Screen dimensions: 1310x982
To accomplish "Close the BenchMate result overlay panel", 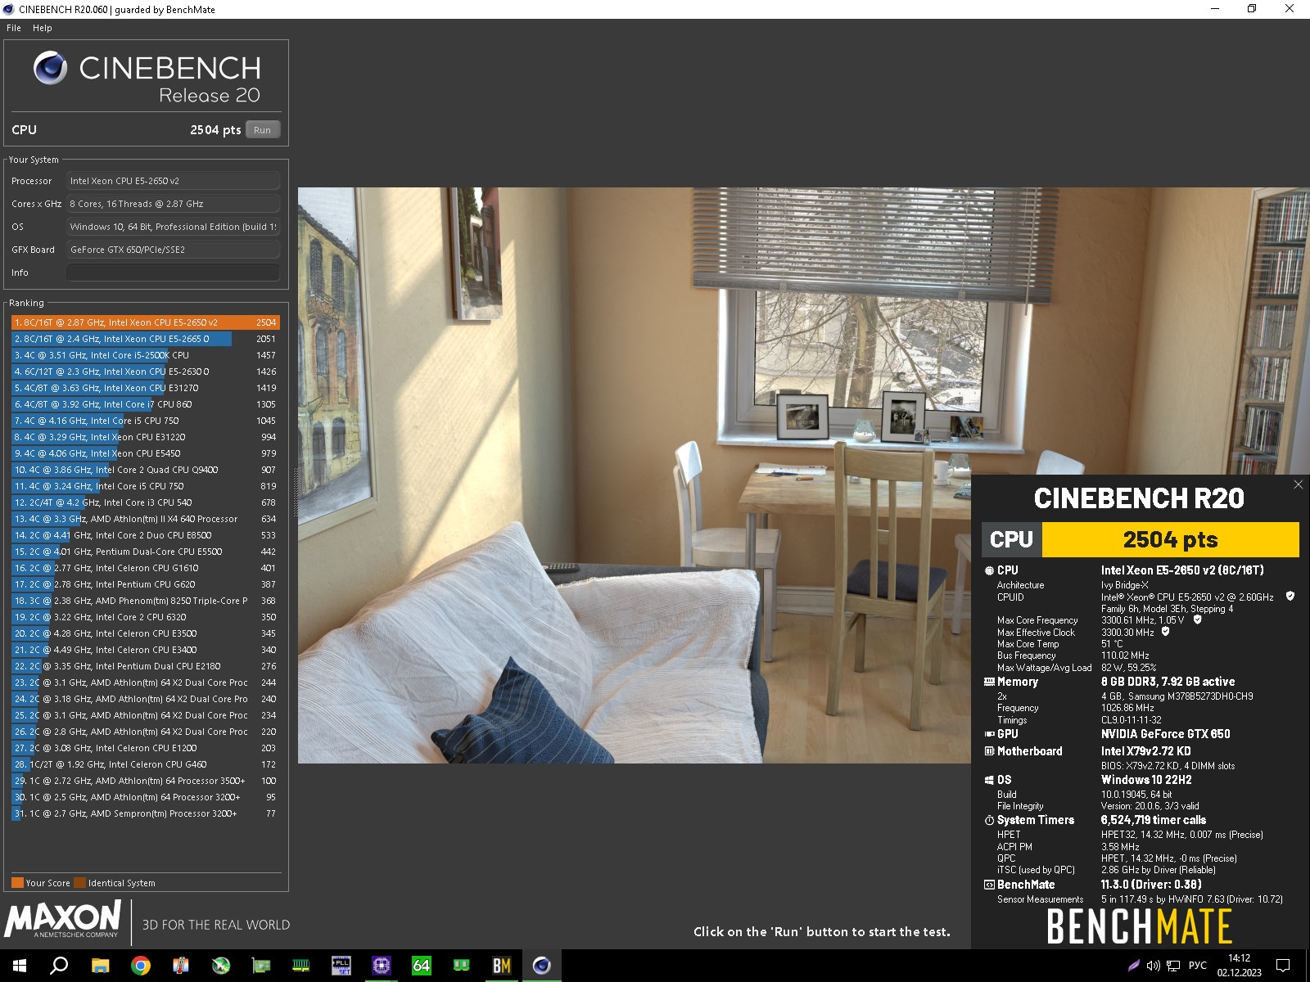I will (1298, 484).
